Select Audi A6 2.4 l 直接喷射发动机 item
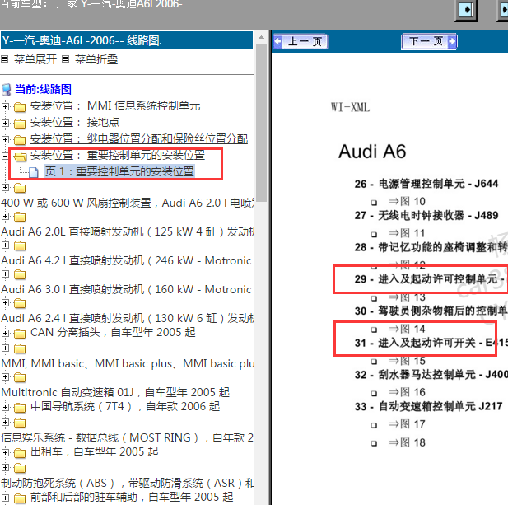508x505 pixels. pos(128,318)
